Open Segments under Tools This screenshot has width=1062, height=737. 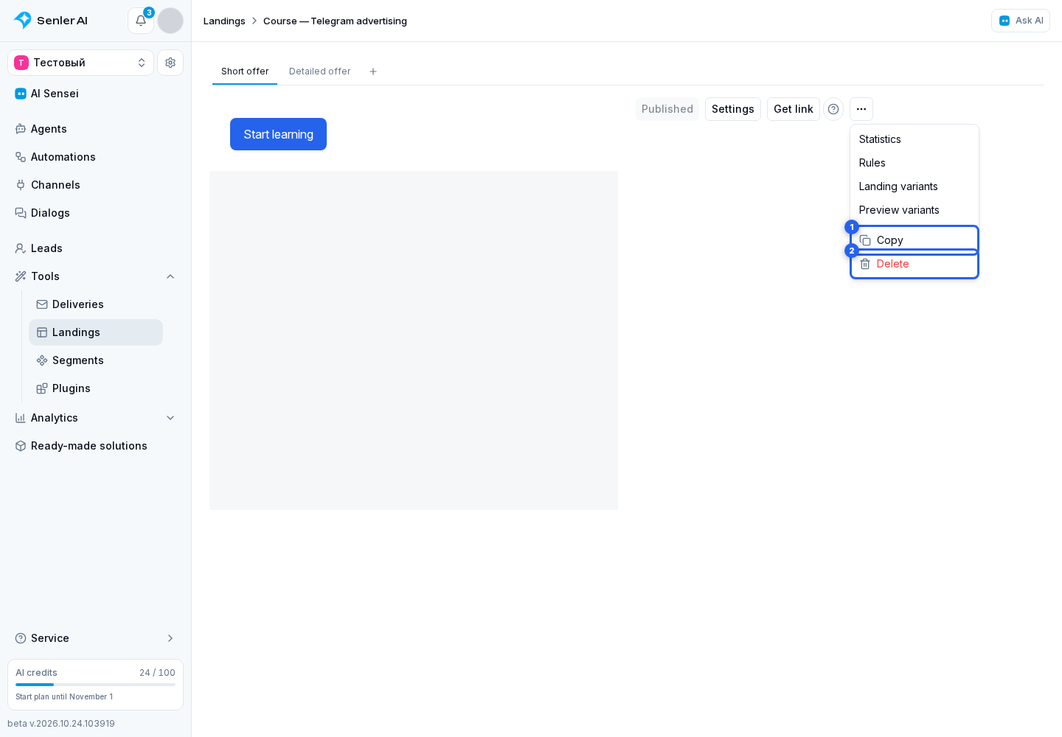point(96,360)
